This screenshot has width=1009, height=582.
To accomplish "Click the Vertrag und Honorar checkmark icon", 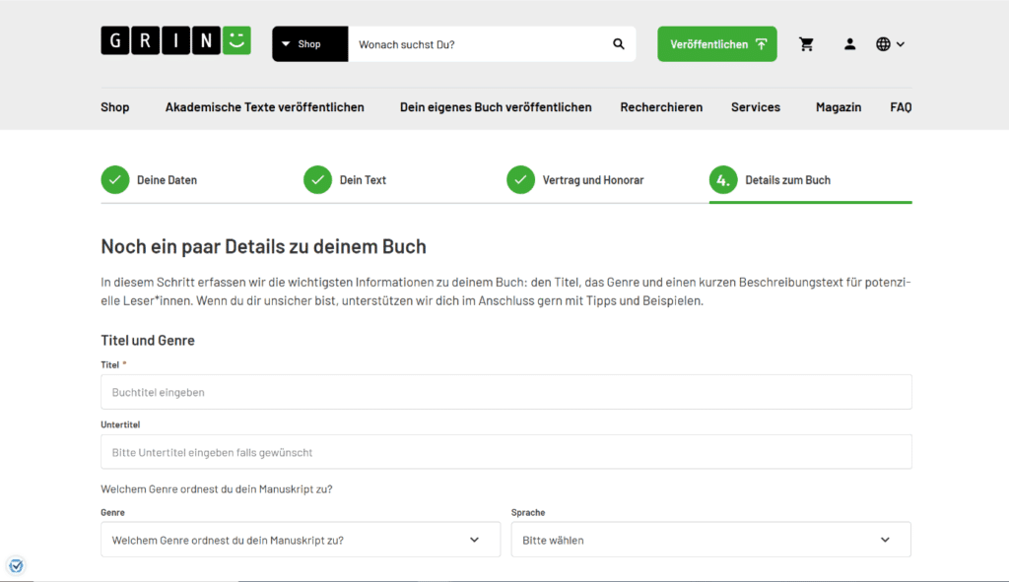I will pyautogui.click(x=520, y=180).
